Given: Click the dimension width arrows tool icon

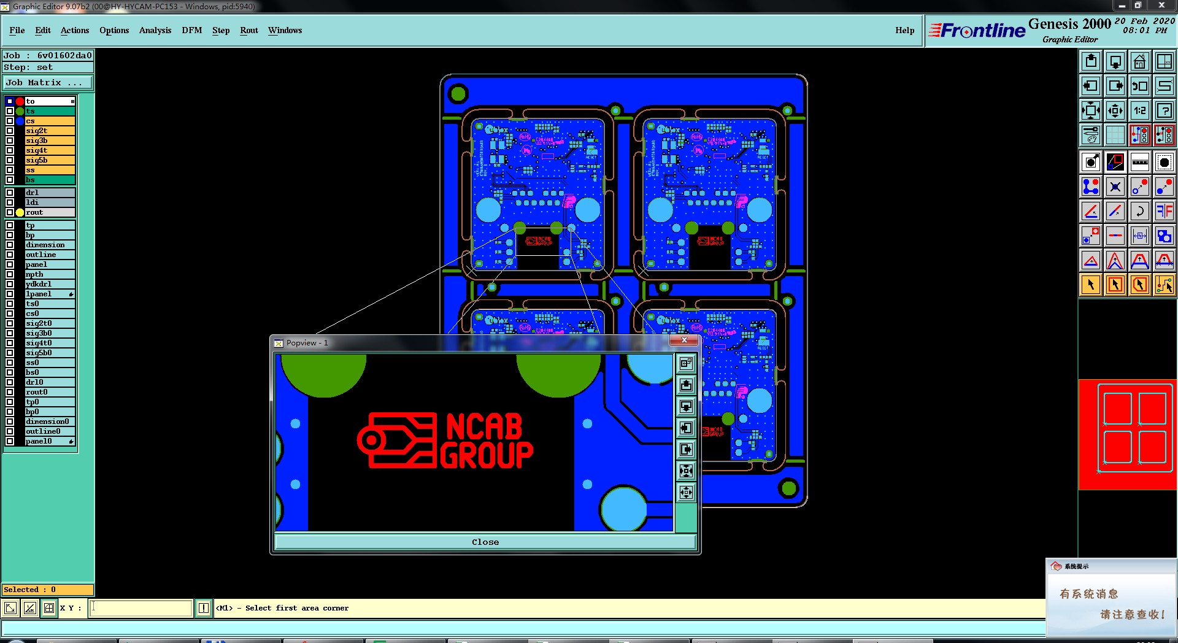Looking at the screenshot, I should pyautogui.click(x=1140, y=236).
